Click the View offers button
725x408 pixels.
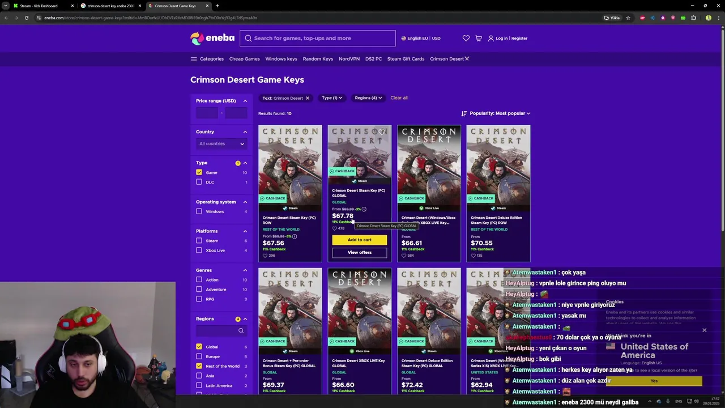pos(360,252)
